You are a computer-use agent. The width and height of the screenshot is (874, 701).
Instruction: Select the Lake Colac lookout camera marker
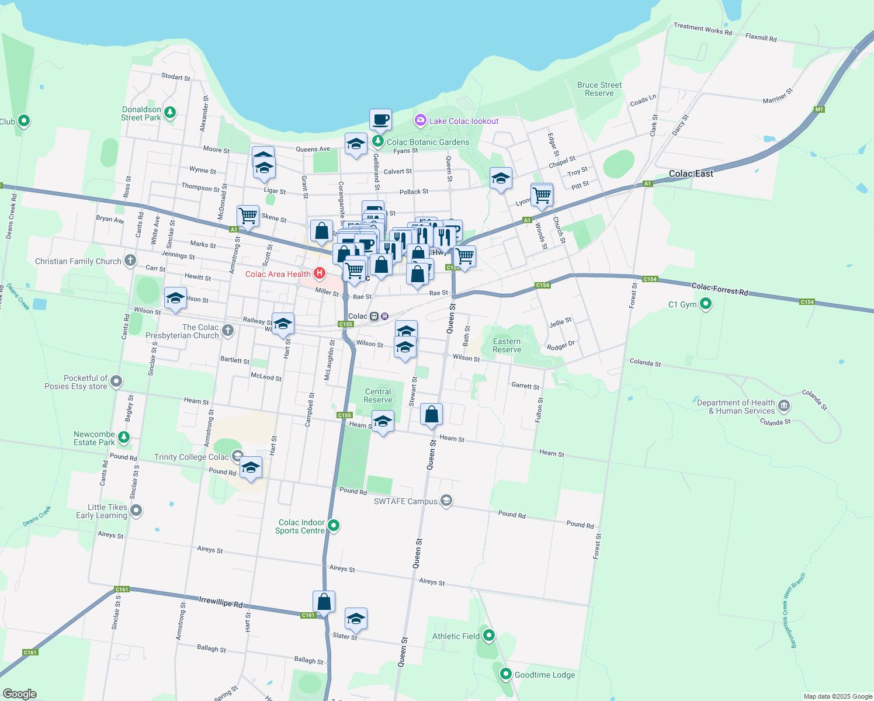[x=419, y=120]
